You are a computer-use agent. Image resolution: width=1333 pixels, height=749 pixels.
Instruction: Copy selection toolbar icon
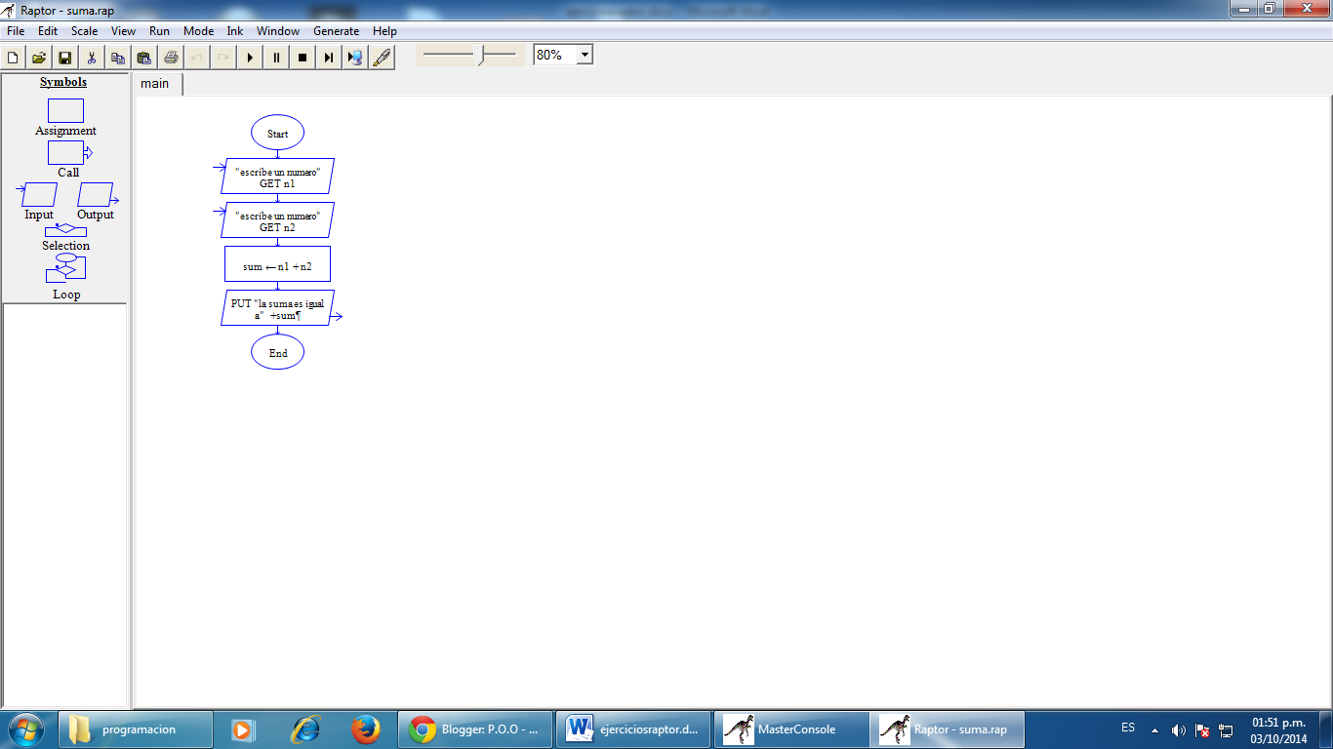118,58
